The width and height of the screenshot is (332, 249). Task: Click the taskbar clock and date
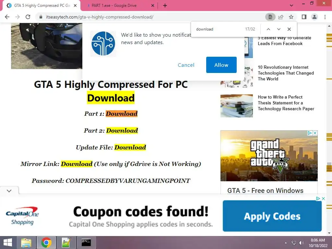[x=318, y=243]
